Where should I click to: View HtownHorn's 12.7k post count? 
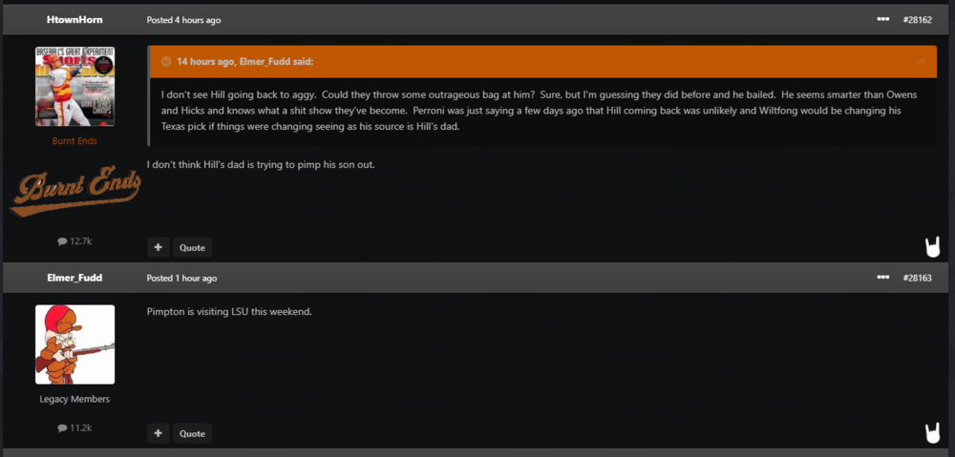(x=74, y=241)
